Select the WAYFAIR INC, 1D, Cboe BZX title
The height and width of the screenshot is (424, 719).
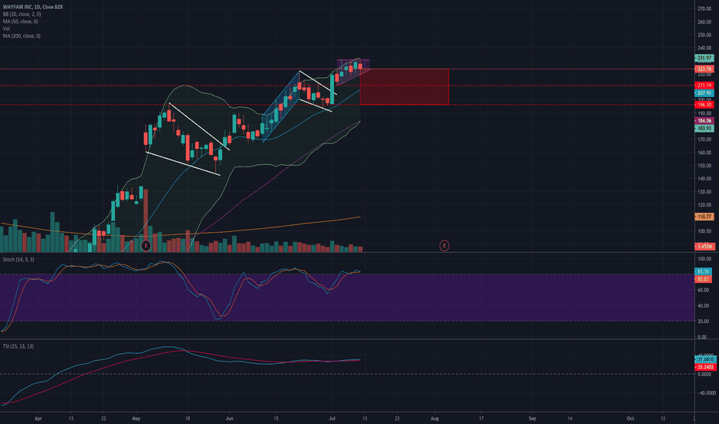click(x=33, y=8)
